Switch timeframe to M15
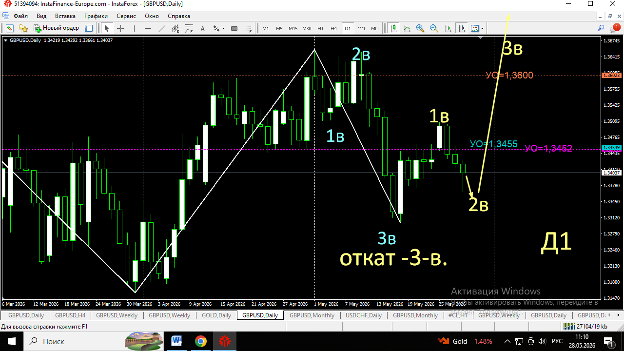Image resolution: width=624 pixels, height=351 pixels. pyautogui.click(x=293, y=28)
